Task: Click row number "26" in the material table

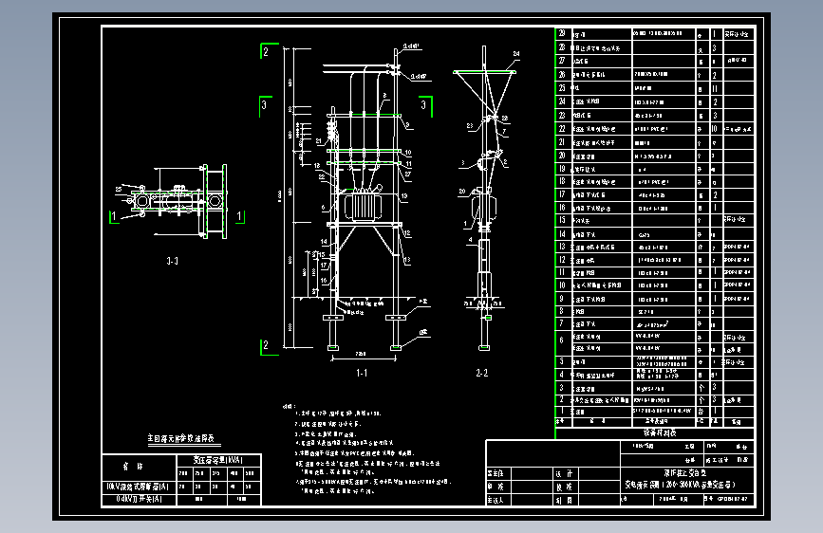Action: [562, 74]
